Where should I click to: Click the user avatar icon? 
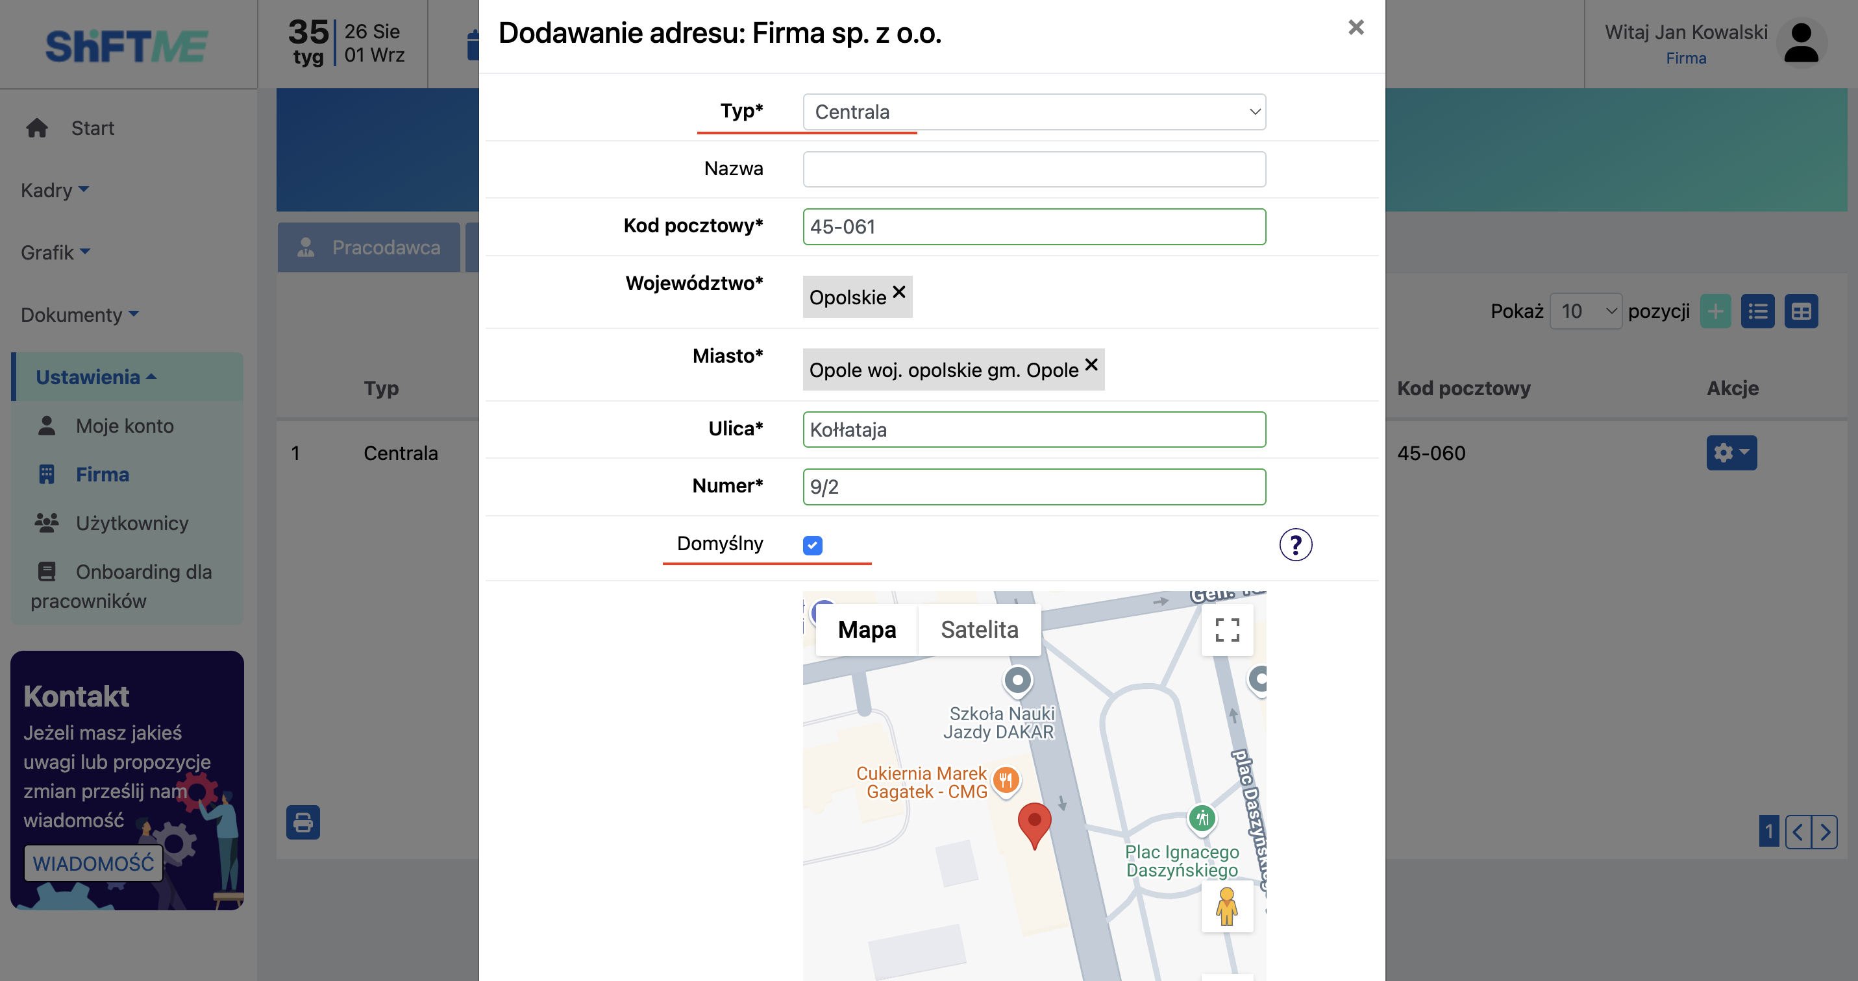coord(1801,43)
